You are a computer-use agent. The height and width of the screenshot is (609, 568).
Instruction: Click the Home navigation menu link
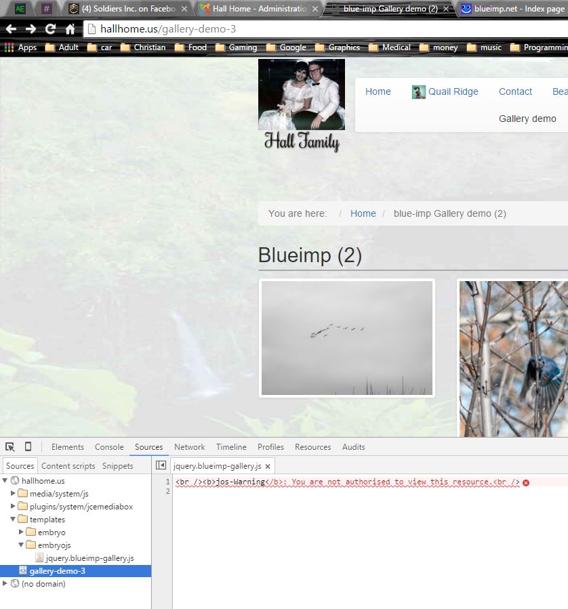(x=378, y=91)
